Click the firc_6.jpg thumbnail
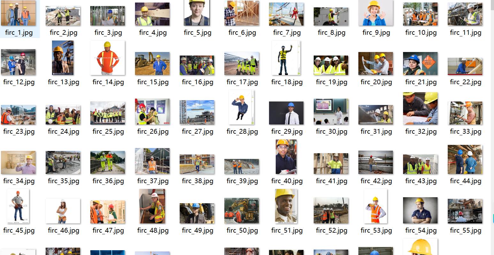 (x=242, y=13)
